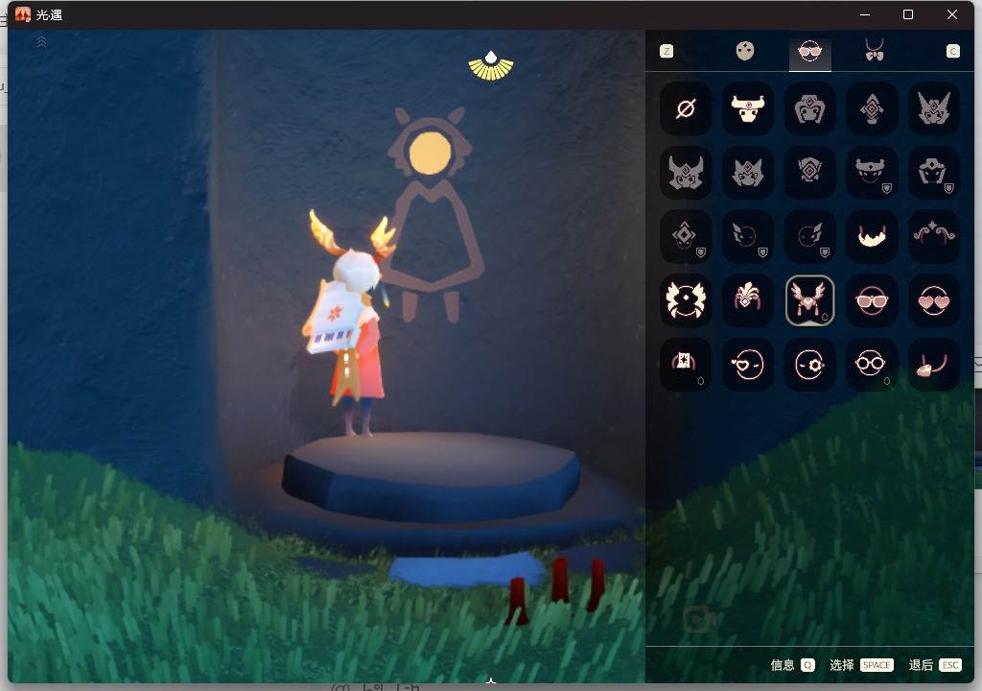
Task: Open the necklace tab
Action: tap(875, 50)
